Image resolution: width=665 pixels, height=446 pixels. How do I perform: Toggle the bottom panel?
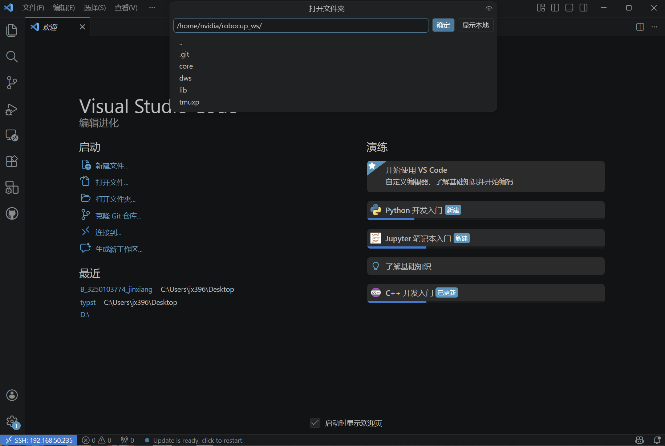tap(569, 8)
